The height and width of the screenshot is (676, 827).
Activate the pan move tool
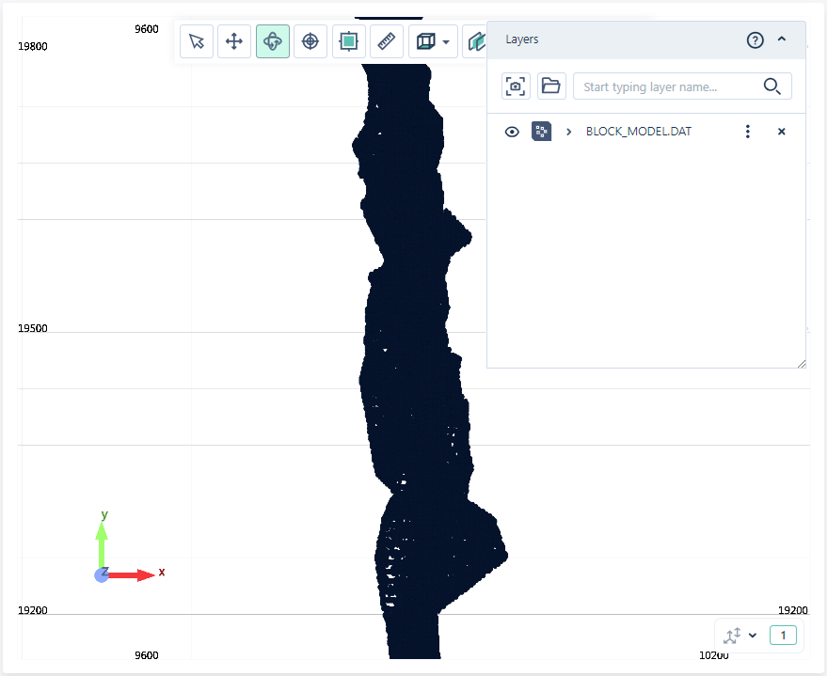(x=234, y=41)
